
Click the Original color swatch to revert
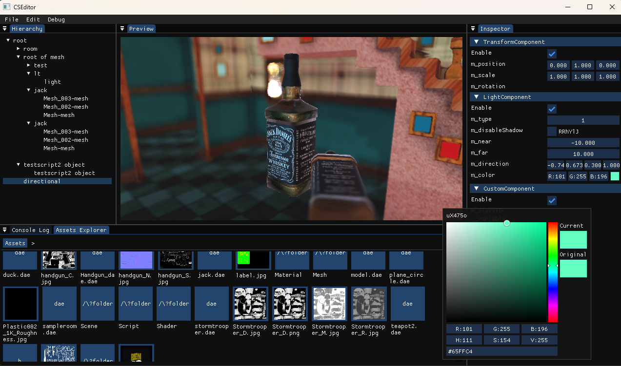573,269
